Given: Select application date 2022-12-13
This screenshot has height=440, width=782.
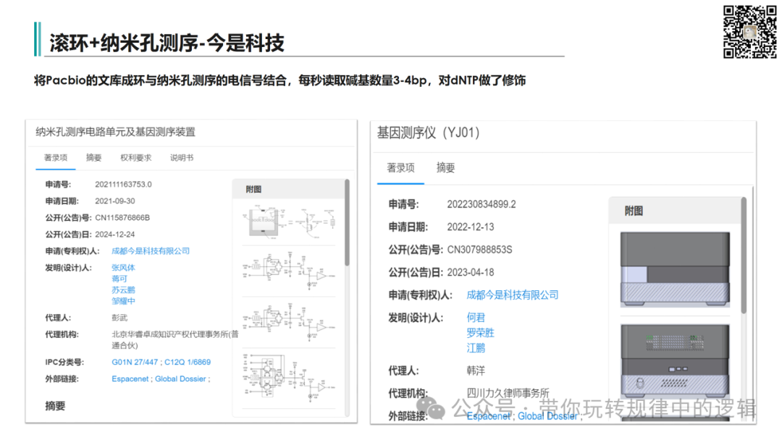Looking at the screenshot, I should point(471,227).
